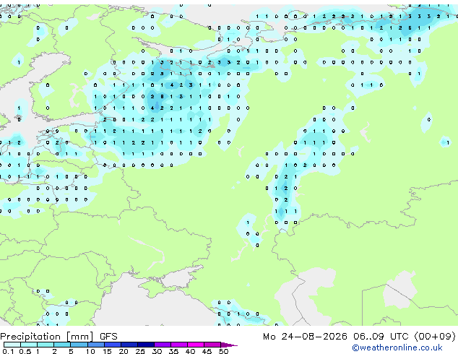Click the 'GFS' model label

108,337
